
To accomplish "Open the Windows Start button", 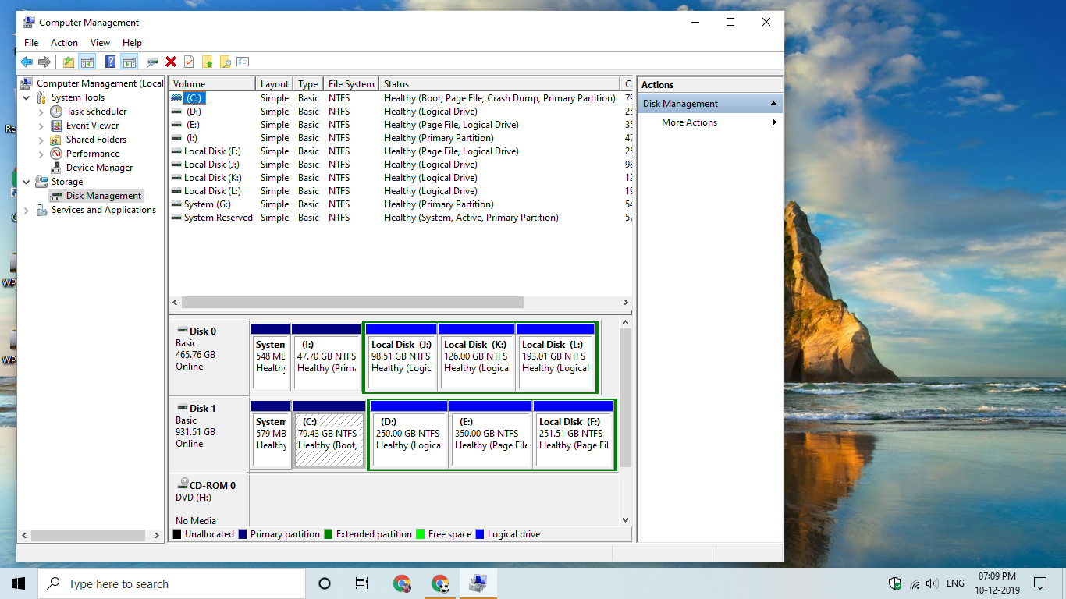I will click(x=19, y=583).
